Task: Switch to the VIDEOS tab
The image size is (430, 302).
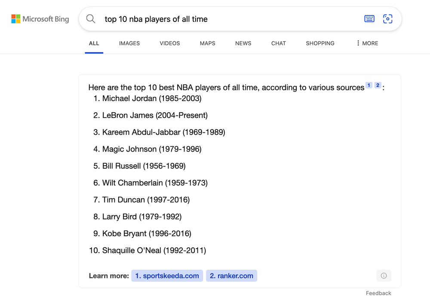Action: 169,43
